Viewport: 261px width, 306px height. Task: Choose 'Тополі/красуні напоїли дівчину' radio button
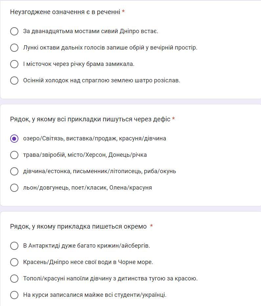point(14,278)
